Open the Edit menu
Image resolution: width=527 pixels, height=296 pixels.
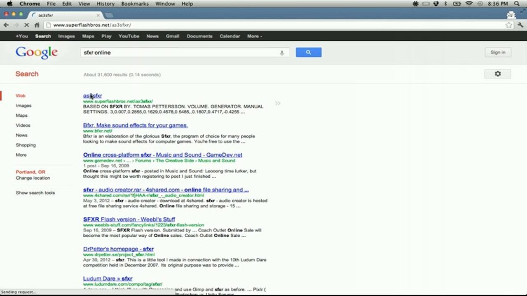click(67, 4)
